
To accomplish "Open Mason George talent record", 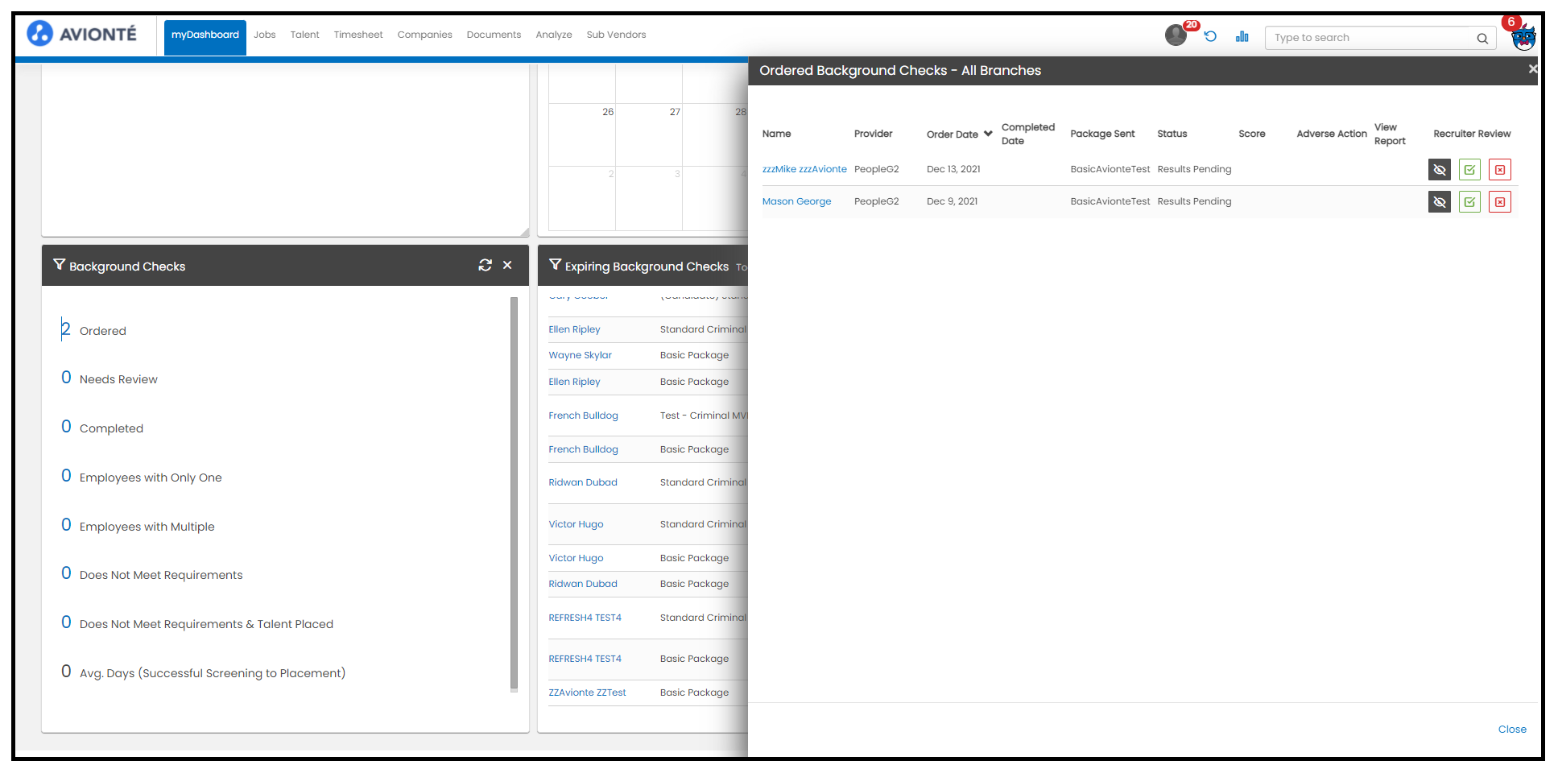I will 796,201.
